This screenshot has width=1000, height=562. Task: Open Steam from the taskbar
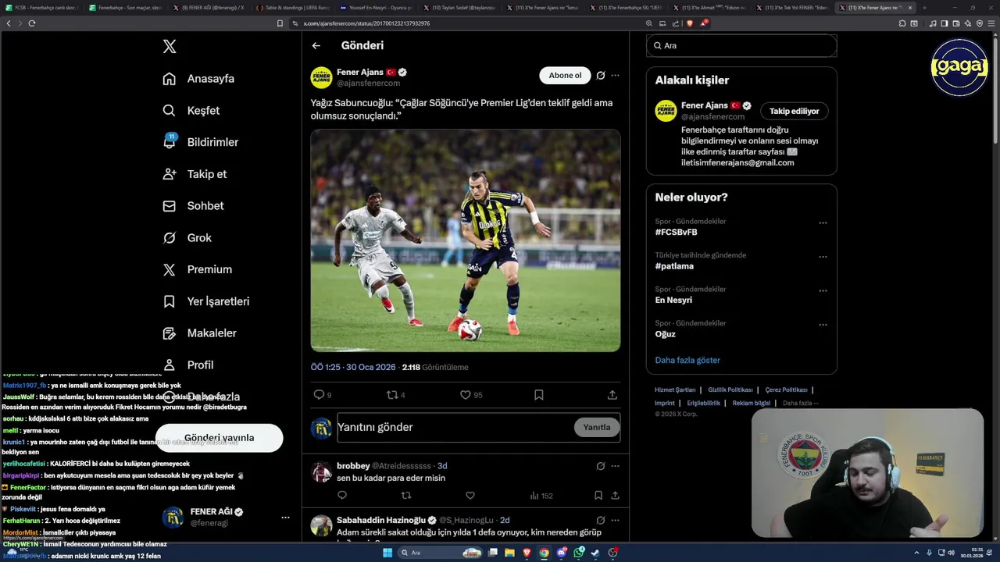coord(596,553)
